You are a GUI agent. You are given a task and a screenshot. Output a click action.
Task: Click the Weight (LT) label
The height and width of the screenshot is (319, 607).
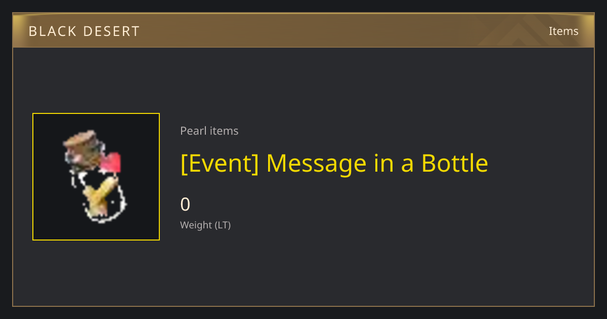pos(205,225)
